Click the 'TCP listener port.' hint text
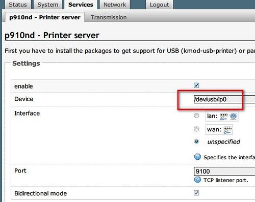The image size is (255, 202). [x=226, y=180]
